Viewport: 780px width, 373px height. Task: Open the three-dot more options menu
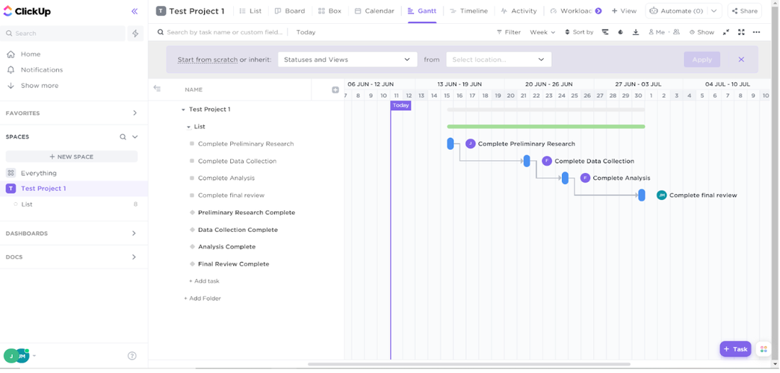pos(756,32)
